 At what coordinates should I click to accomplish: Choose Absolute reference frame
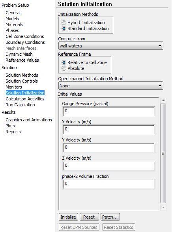point(64,68)
